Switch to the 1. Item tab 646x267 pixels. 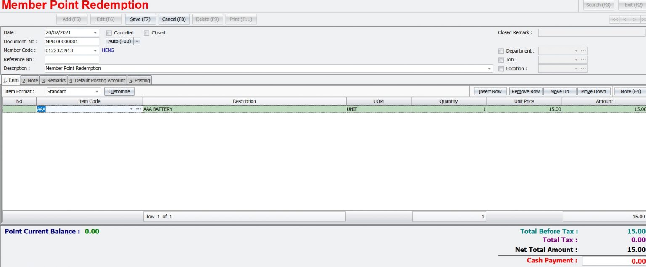(11, 80)
